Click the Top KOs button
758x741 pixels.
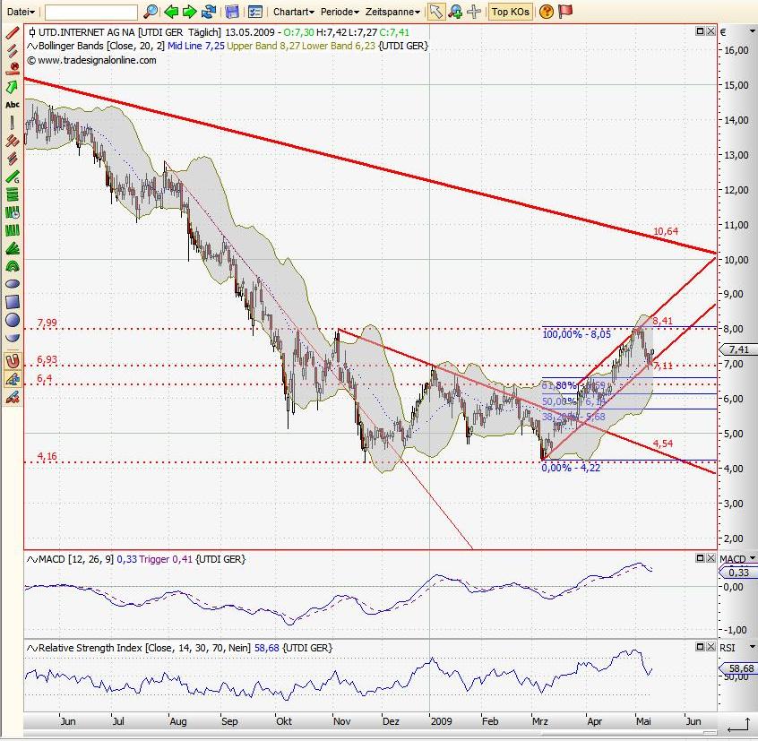pos(511,12)
